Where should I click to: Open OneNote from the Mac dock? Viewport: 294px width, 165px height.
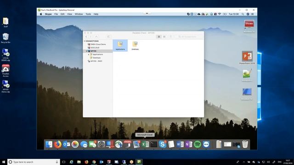pyautogui.click(x=189, y=144)
